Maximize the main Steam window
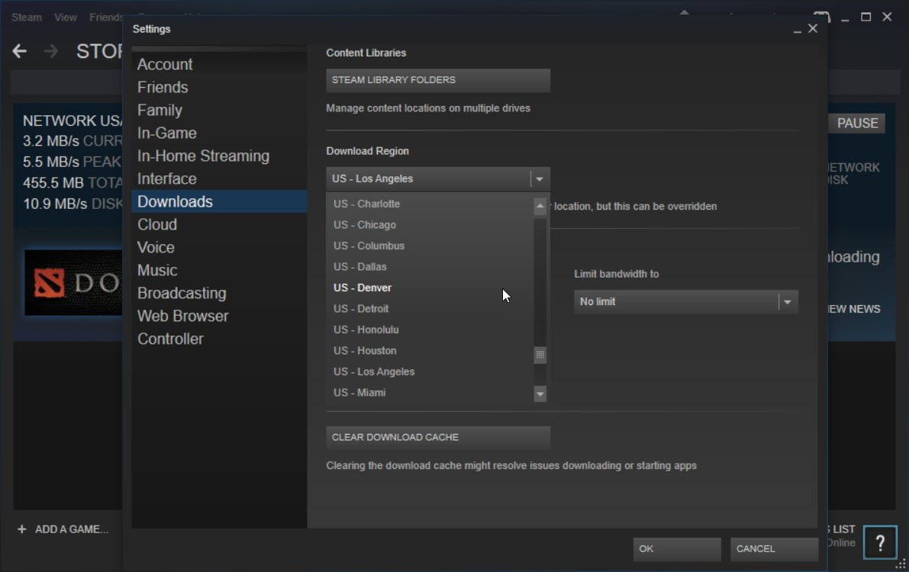909x572 pixels. pos(865,17)
